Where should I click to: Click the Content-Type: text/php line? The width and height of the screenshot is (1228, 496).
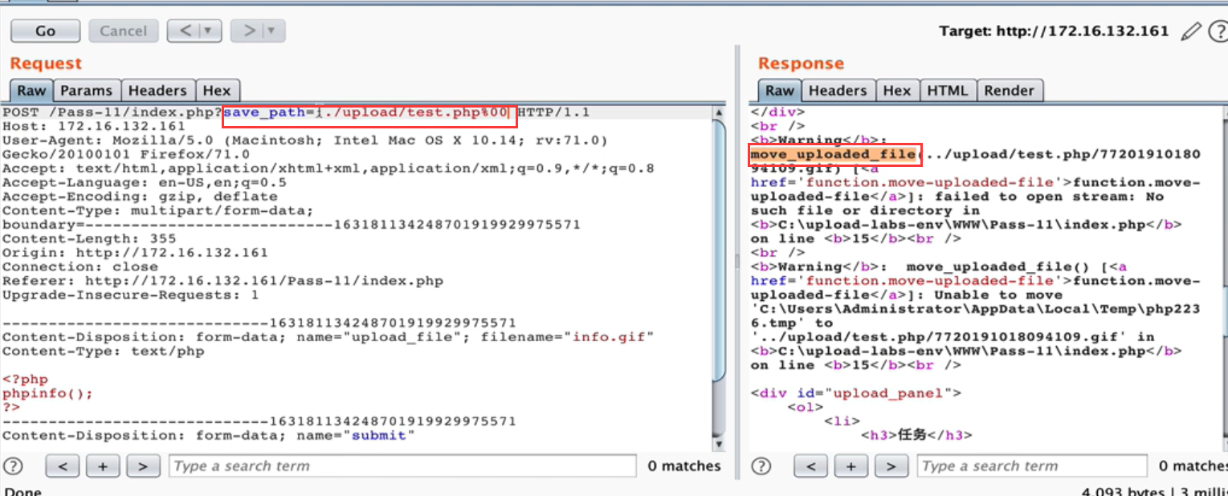[x=103, y=351]
